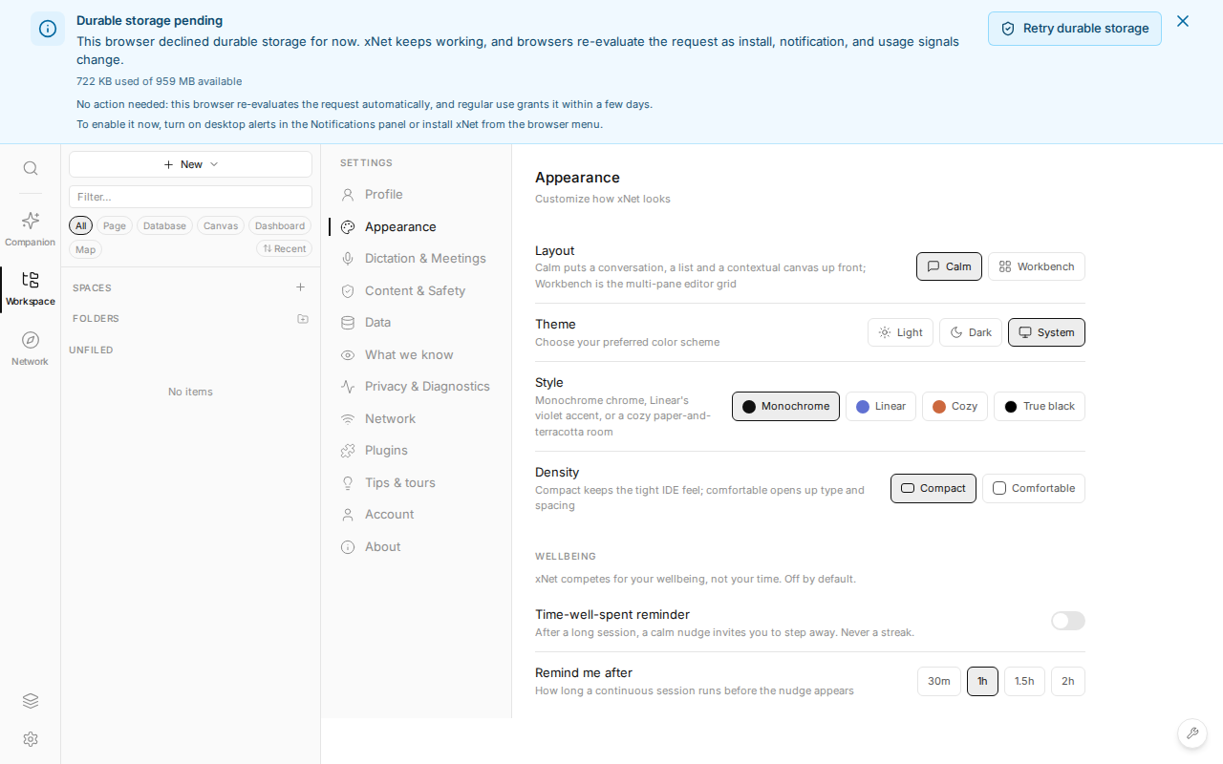1223x764 pixels.
Task: Choose the Dark theme option
Action: (971, 332)
